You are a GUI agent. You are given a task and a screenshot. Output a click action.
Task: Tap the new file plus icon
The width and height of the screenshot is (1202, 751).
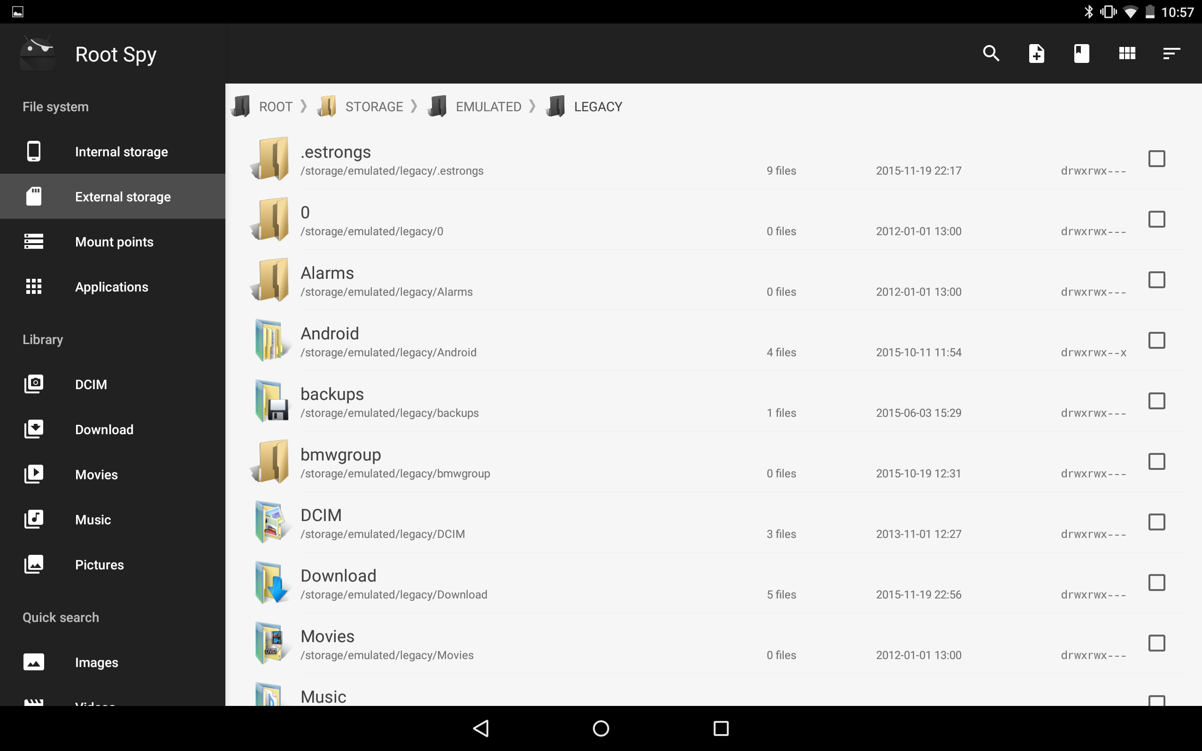coord(1036,53)
